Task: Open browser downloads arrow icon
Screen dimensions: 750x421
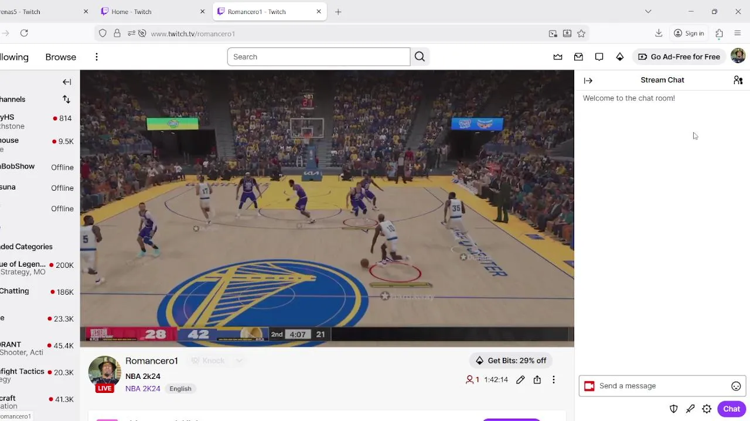Action: pyautogui.click(x=659, y=33)
